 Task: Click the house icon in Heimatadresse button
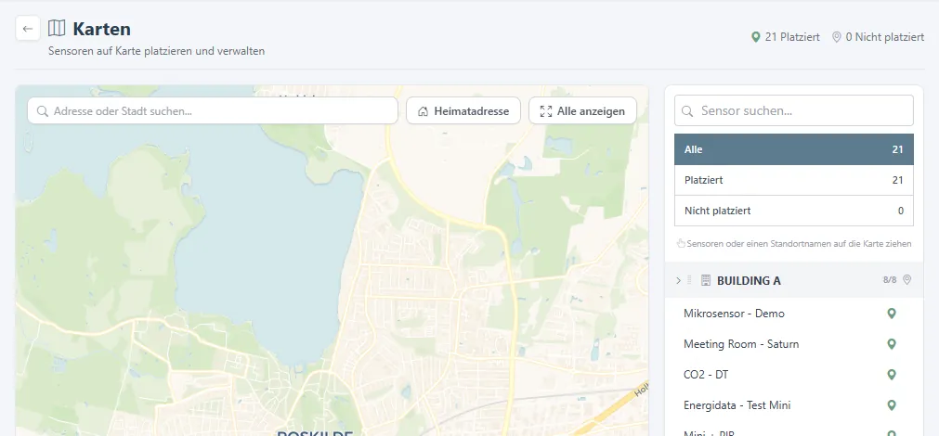click(x=423, y=111)
